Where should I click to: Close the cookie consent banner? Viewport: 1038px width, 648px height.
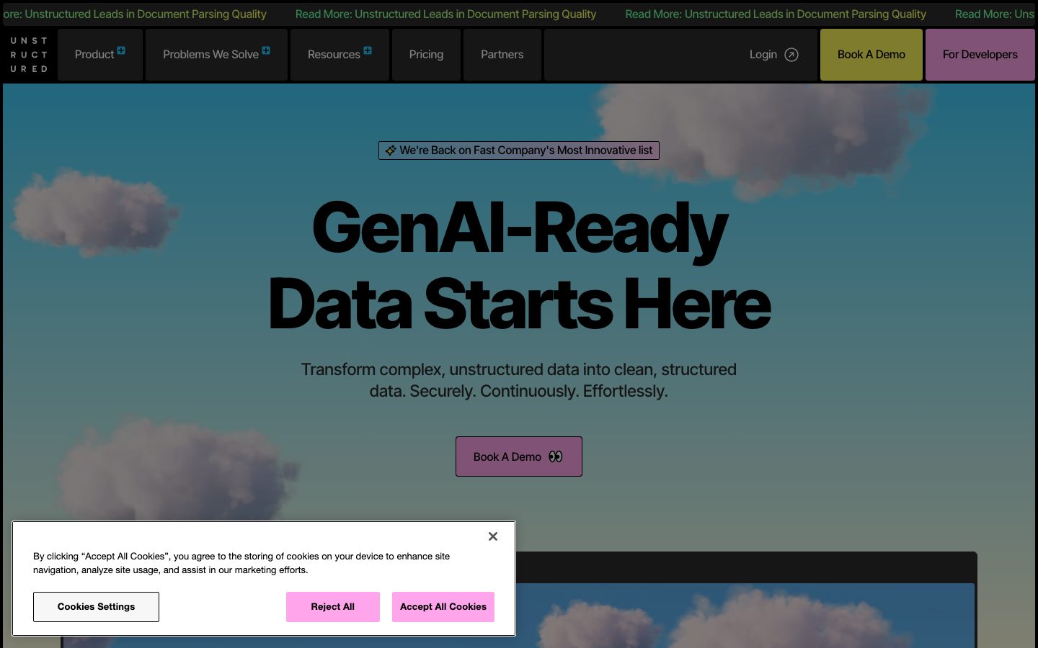pyautogui.click(x=493, y=536)
